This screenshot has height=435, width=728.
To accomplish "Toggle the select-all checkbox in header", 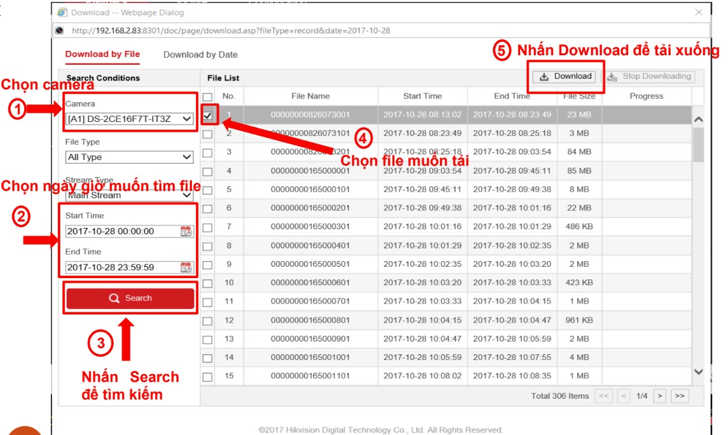I will tap(207, 97).
